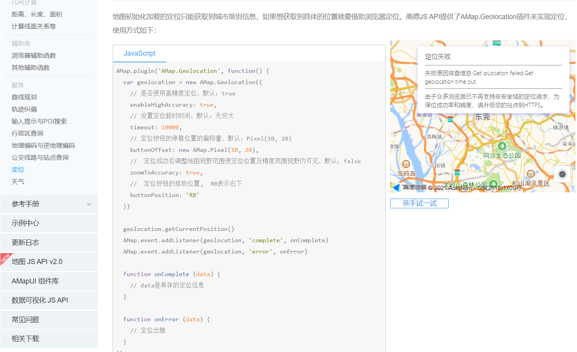Image resolution: width=577 pixels, height=352 pixels.
Task: Open the 路线规划 service page
Action: pyautogui.click(x=24, y=97)
